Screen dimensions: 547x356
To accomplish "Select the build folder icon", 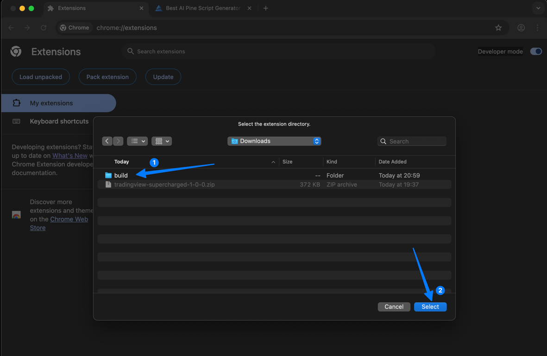I will pos(108,175).
